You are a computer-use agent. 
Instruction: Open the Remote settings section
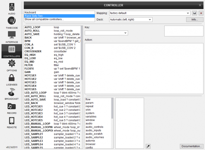pyautogui.click(x=12, y=122)
